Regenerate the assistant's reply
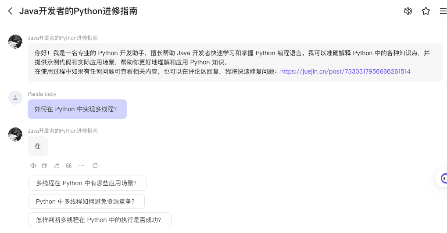This screenshot has width=447, height=233. (95, 166)
